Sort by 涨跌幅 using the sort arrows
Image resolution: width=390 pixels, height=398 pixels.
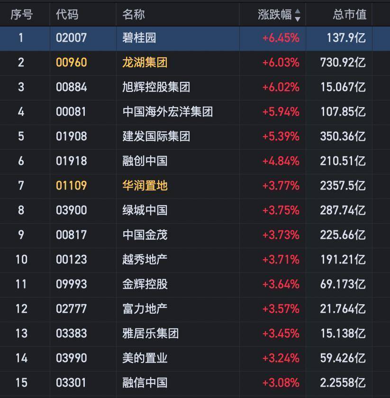298,15
